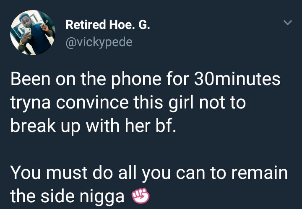This screenshot has width=302, height=209.
Task: Click the word "Retired" in display name
Action: [86, 25]
